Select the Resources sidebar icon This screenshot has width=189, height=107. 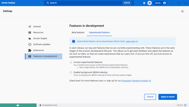(30, 32)
